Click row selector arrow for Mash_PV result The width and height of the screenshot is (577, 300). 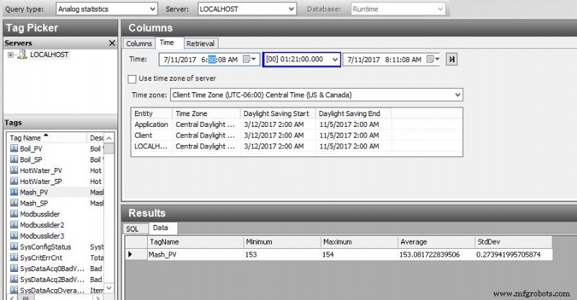click(x=131, y=255)
